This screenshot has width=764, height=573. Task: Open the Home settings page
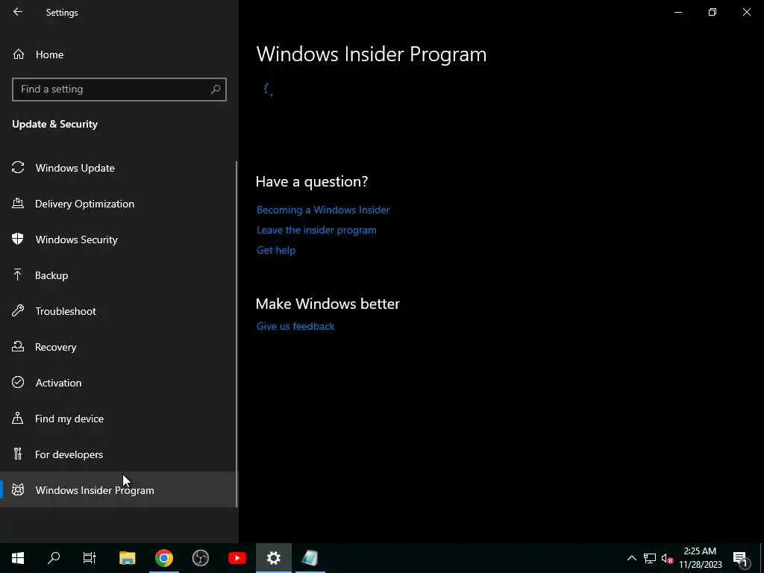coord(119,54)
